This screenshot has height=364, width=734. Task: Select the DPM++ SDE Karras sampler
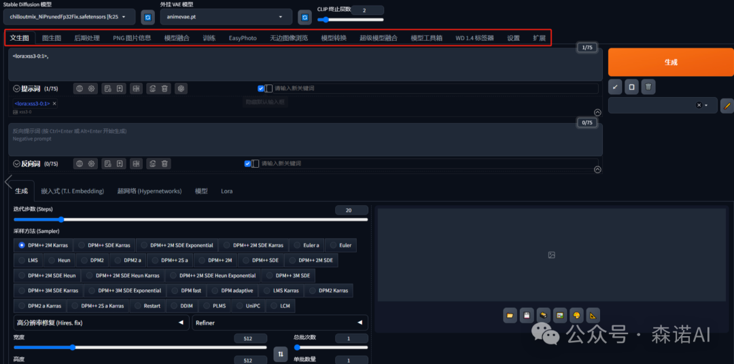(x=104, y=245)
